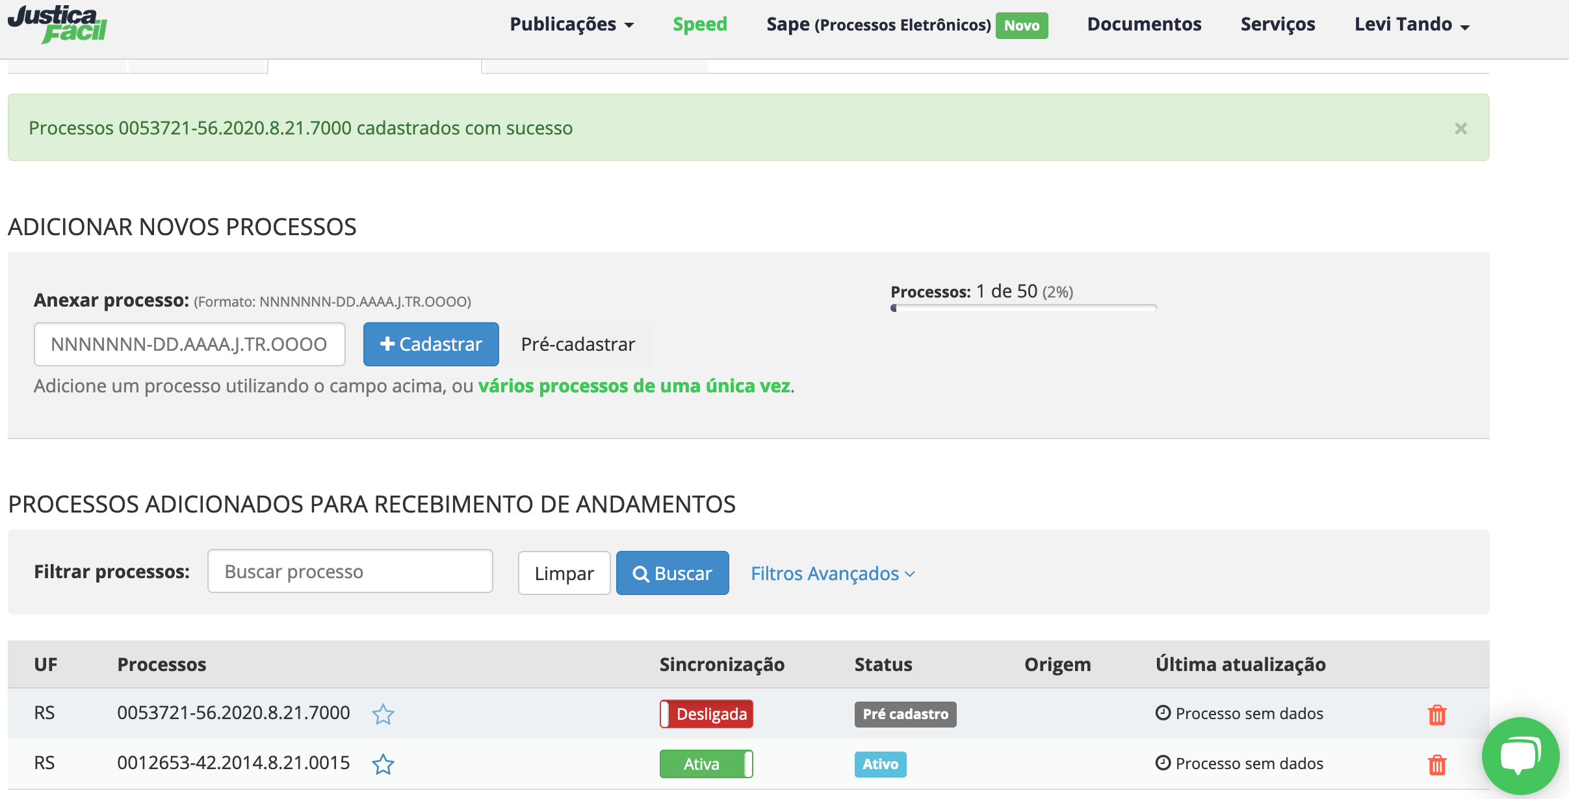The width and height of the screenshot is (1569, 799).
Task: Expand Filtros Avançados options
Action: [833, 574]
